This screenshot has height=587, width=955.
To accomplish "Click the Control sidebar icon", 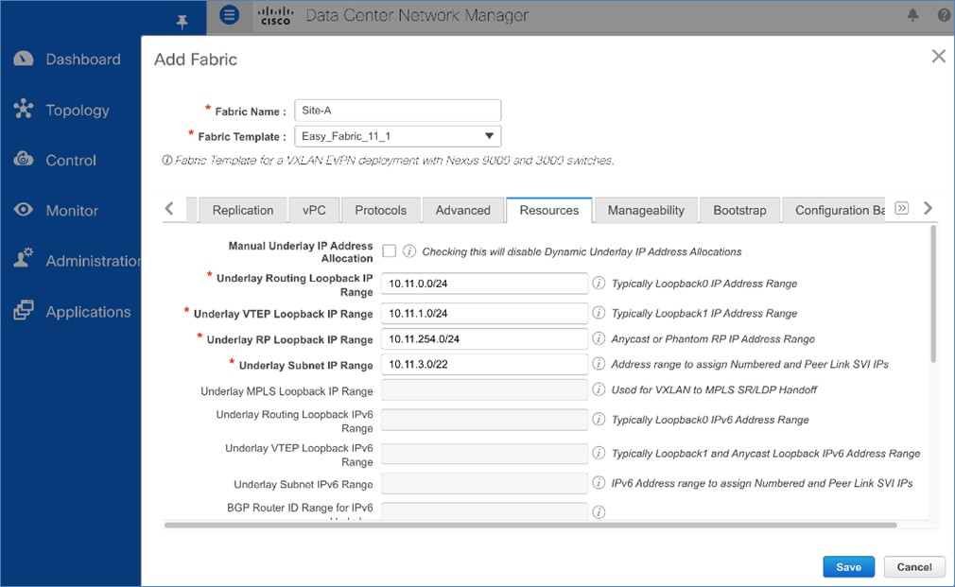I will tap(23, 159).
